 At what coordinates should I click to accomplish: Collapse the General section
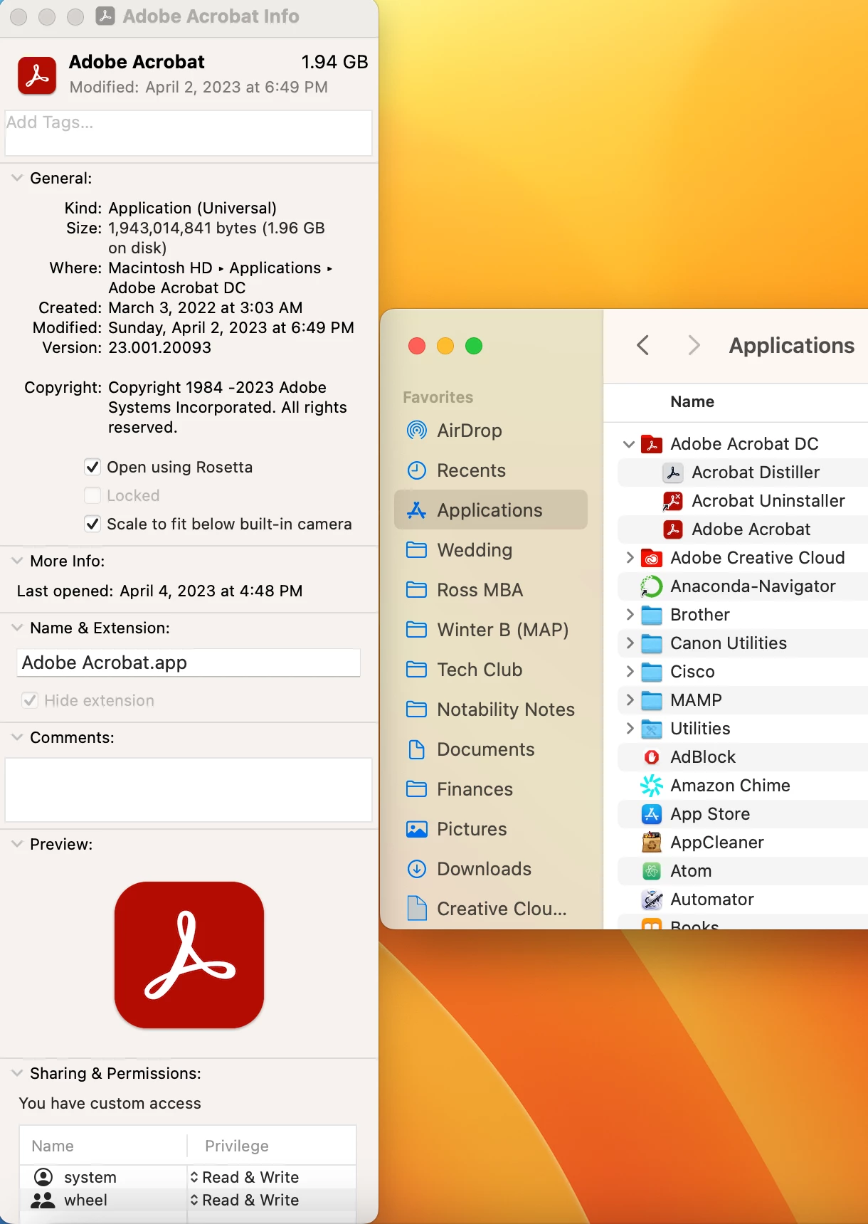(17, 178)
